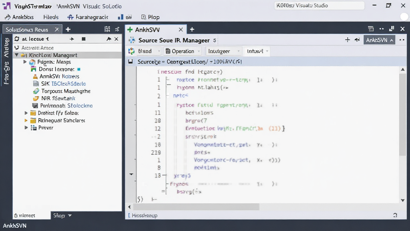
Task: Open the Mabts vertical side tab
Action: coord(6,48)
